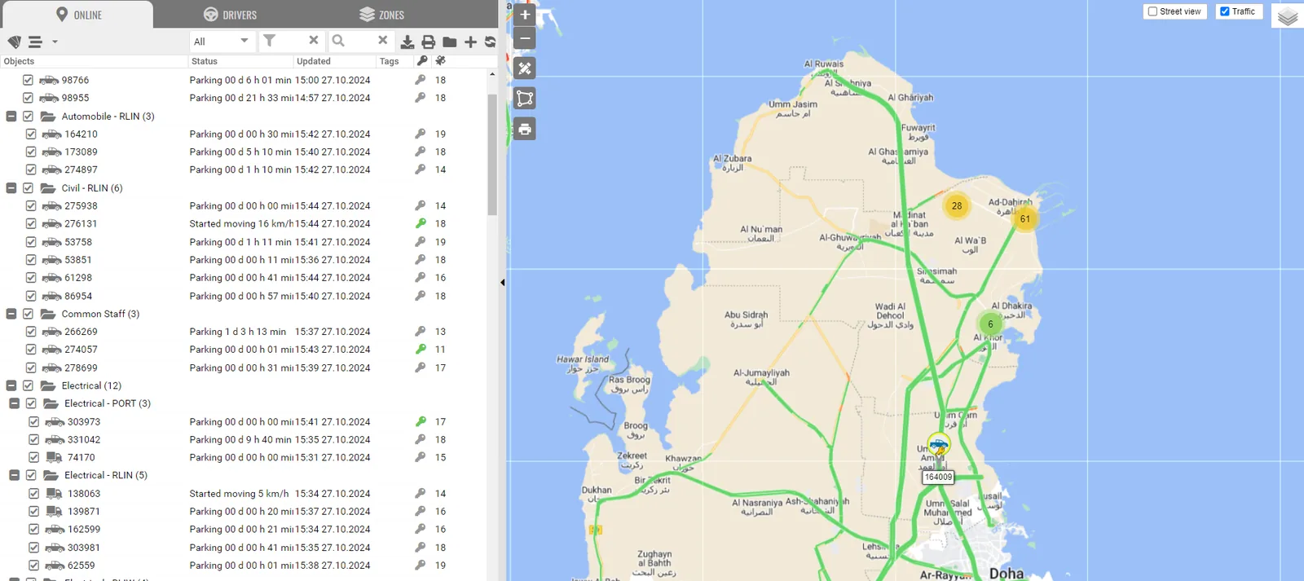
Task: Select object 331042 in the list
Action: (x=84, y=439)
